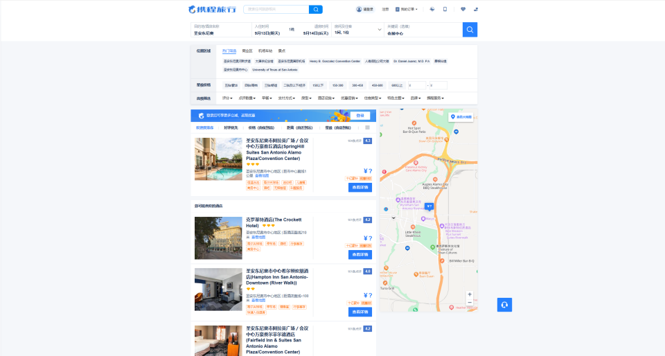Expand the 酒店设施 hotel facilities dropdown

(326, 98)
